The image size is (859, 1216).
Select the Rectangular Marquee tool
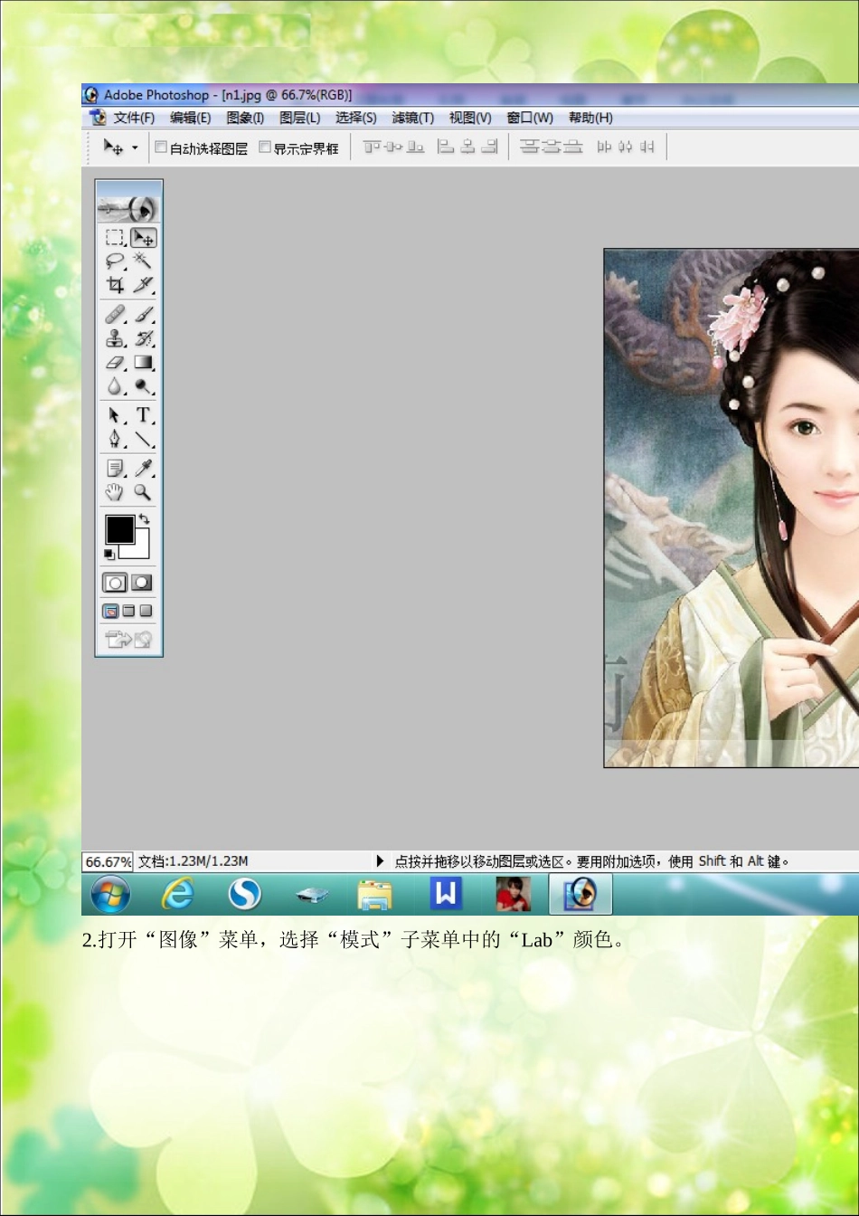[x=115, y=238]
